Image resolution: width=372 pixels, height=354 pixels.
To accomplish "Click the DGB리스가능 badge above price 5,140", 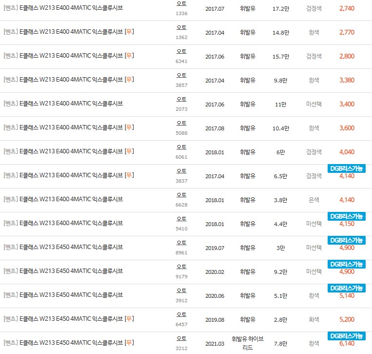I will [x=346, y=288].
